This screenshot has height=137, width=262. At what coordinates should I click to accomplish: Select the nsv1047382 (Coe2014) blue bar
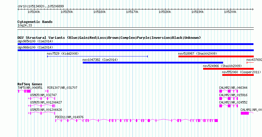153,63
